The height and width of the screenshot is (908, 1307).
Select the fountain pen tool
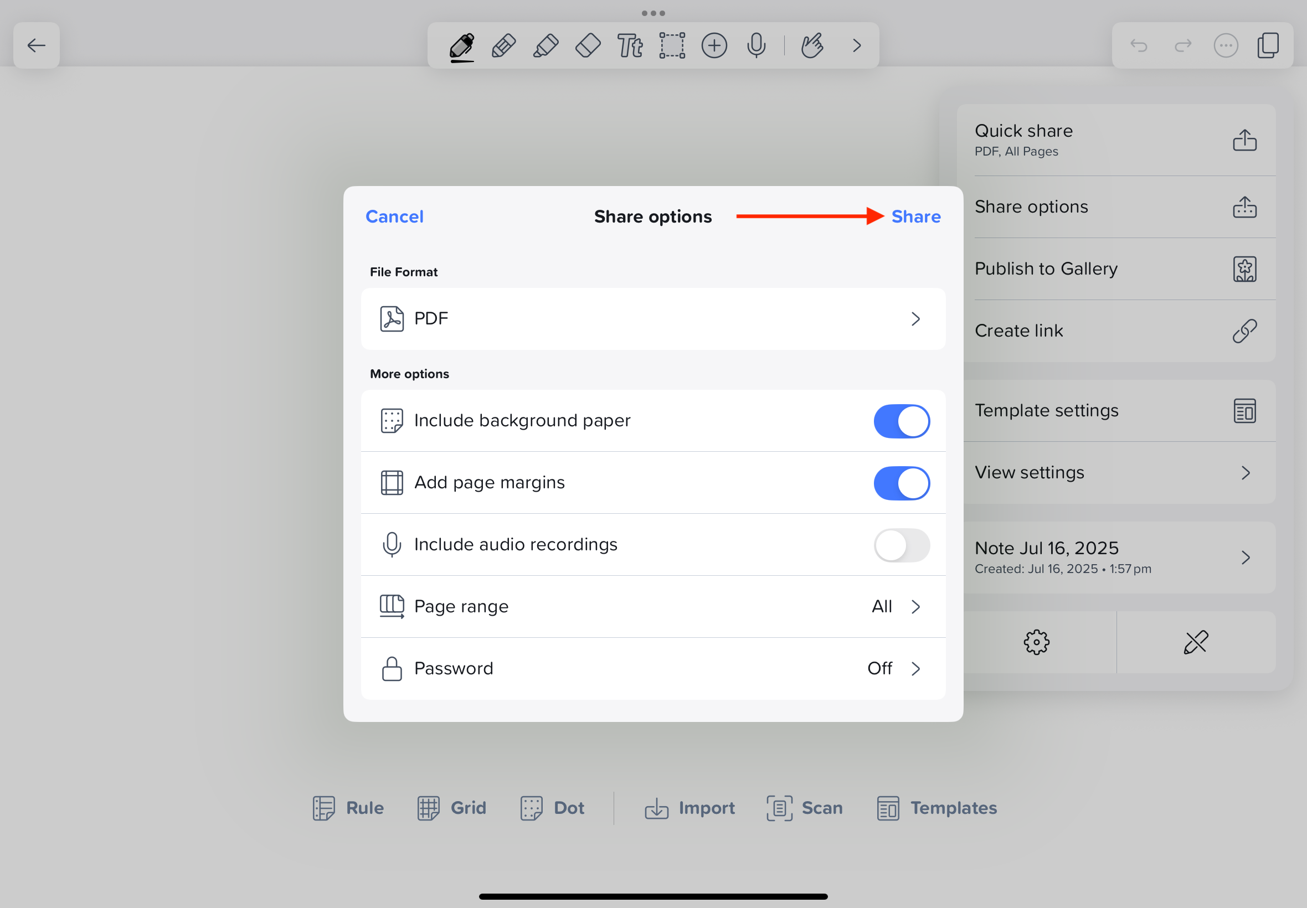(461, 45)
